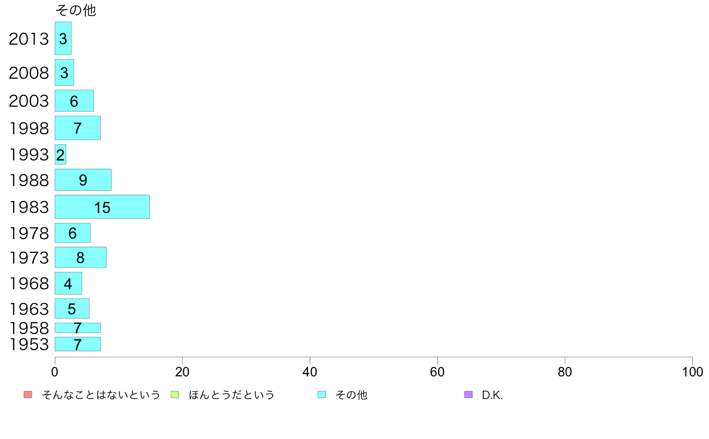This screenshot has height=439, width=709.
Task: Click the 40 tick on the axis
Action: (x=310, y=372)
